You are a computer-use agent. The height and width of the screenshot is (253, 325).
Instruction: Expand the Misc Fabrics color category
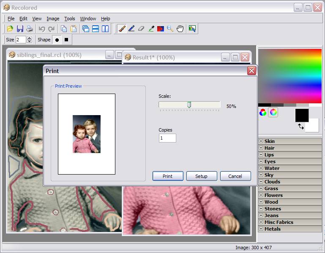[261, 222]
